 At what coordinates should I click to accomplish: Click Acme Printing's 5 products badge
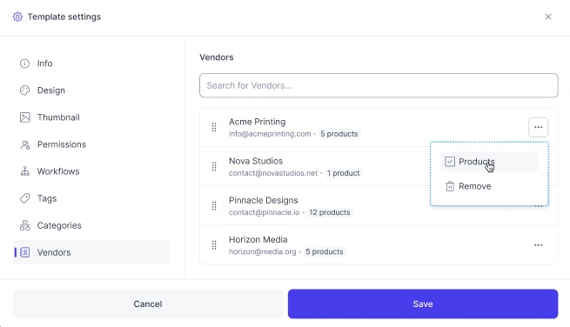click(x=339, y=134)
